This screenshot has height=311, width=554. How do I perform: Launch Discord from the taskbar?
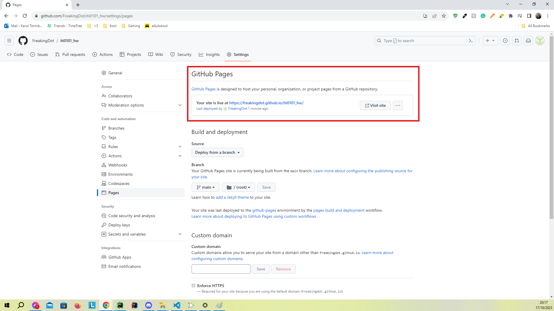pos(149,305)
